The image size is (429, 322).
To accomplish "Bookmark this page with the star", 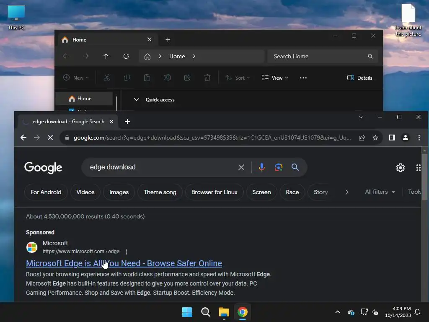I will pos(375,138).
